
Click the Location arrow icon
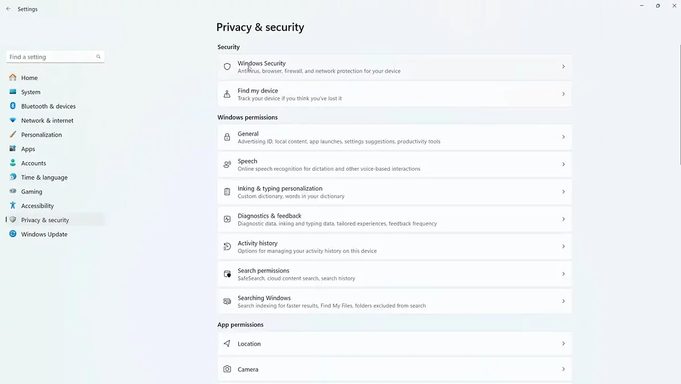point(227,344)
